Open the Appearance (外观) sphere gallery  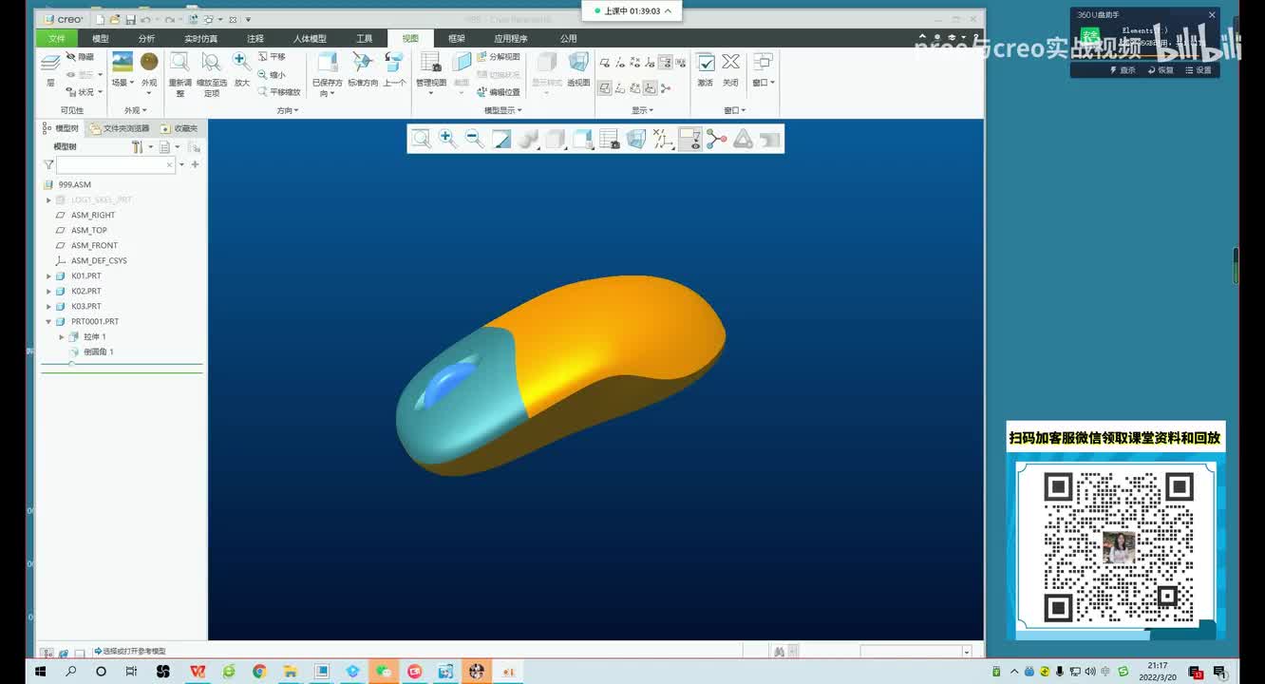tap(149, 70)
